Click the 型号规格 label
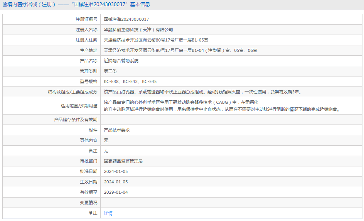 (x=89, y=81)
